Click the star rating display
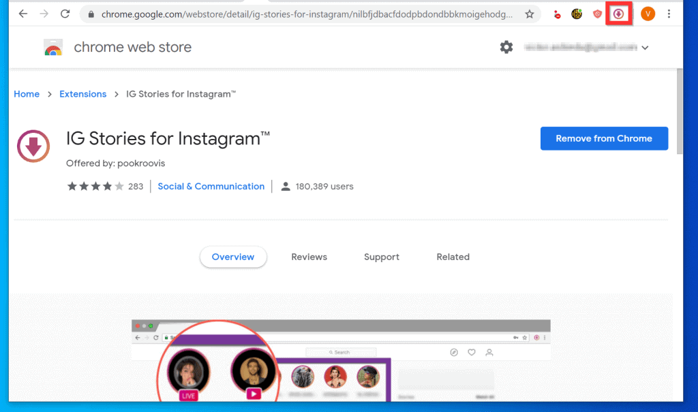Screen dimensions: 698x412 click(95, 187)
